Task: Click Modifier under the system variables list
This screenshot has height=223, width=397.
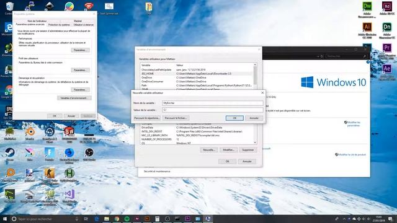Action: pos(228,150)
